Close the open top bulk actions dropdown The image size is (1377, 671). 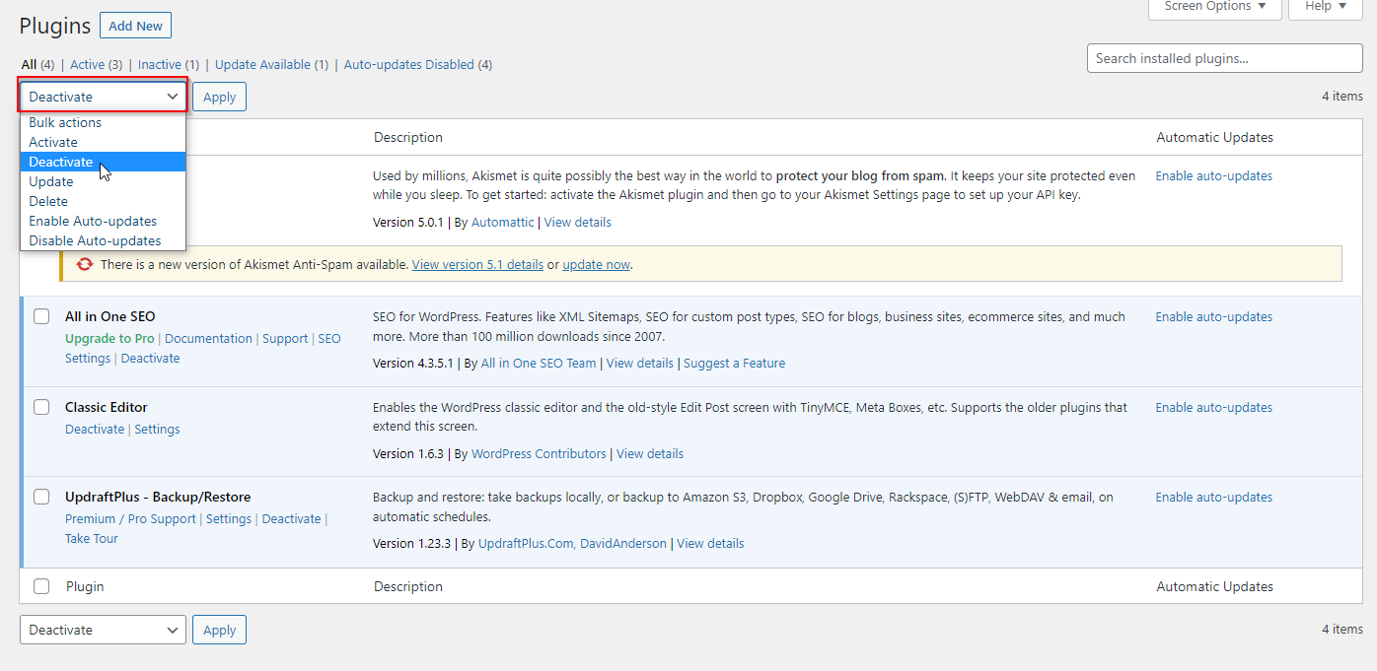tap(103, 97)
